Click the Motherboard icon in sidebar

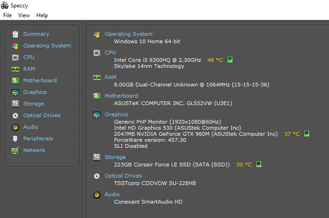click(15, 80)
